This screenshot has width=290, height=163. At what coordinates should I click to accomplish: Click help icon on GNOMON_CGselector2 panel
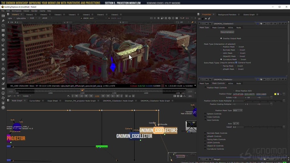280,24
